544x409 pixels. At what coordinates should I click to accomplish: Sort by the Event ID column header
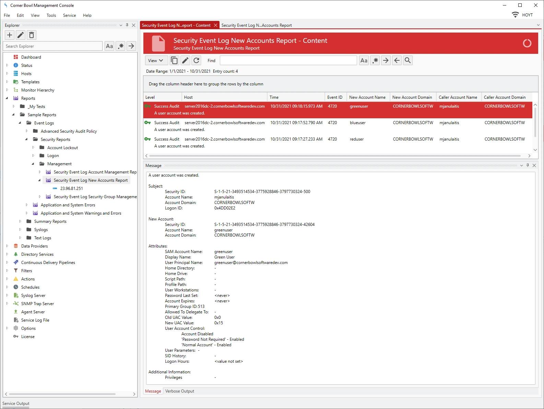[334, 97]
